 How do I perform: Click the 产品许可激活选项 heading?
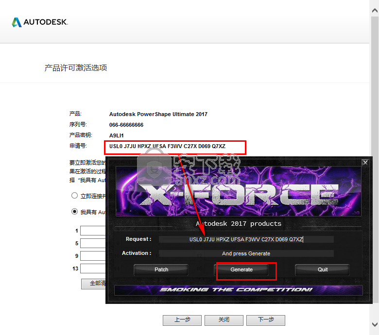[x=76, y=68]
